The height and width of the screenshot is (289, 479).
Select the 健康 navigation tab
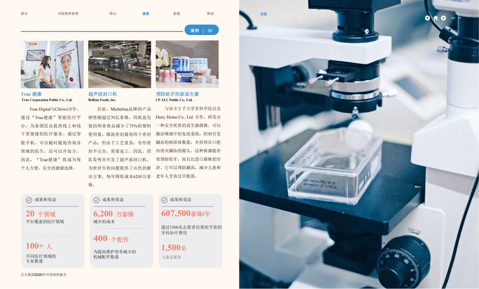tap(145, 14)
